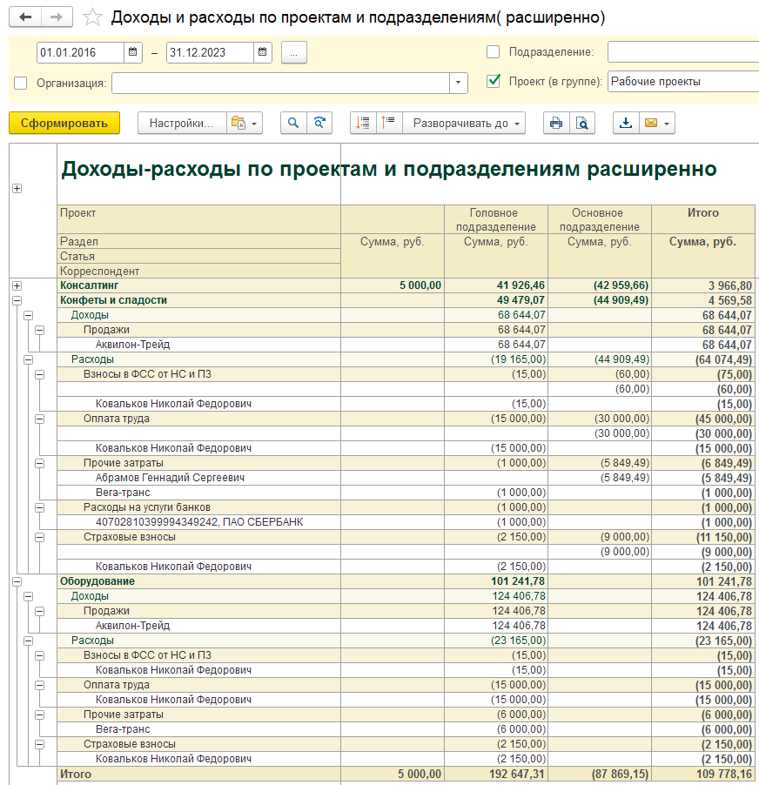This screenshot has width=759, height=785.
Task: Expand the report header plus icon
Action: click(x=17, y=188)
